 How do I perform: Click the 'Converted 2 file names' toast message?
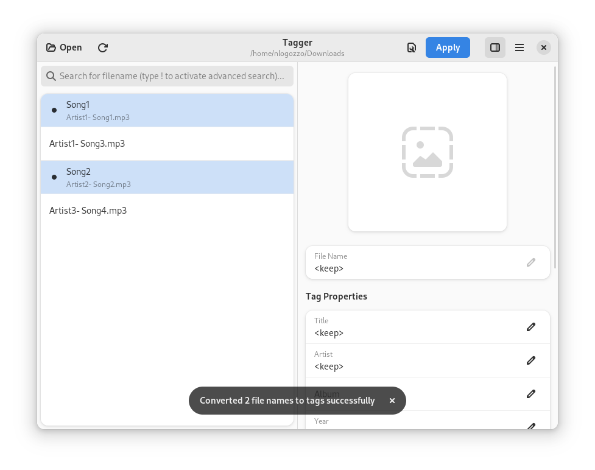tap(287, 401)
